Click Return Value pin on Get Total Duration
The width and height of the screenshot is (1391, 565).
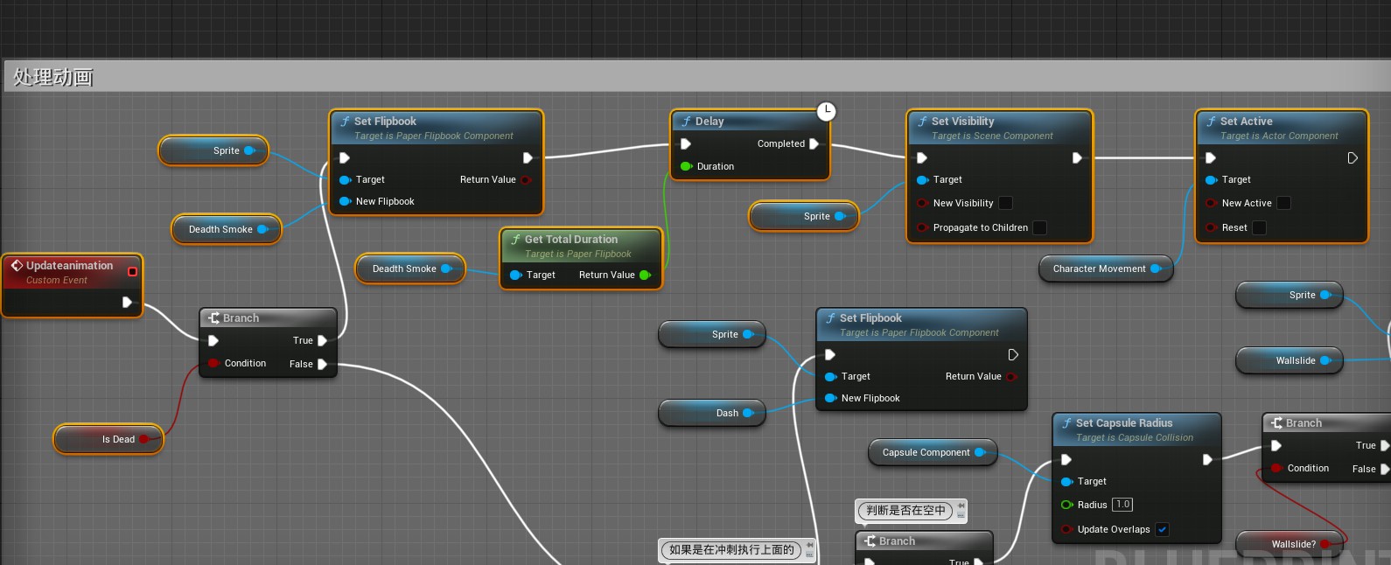[x=645, y=275]
